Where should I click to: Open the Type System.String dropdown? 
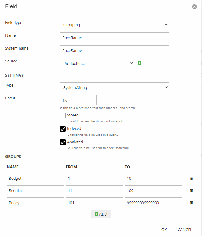[x=114, y=87]
